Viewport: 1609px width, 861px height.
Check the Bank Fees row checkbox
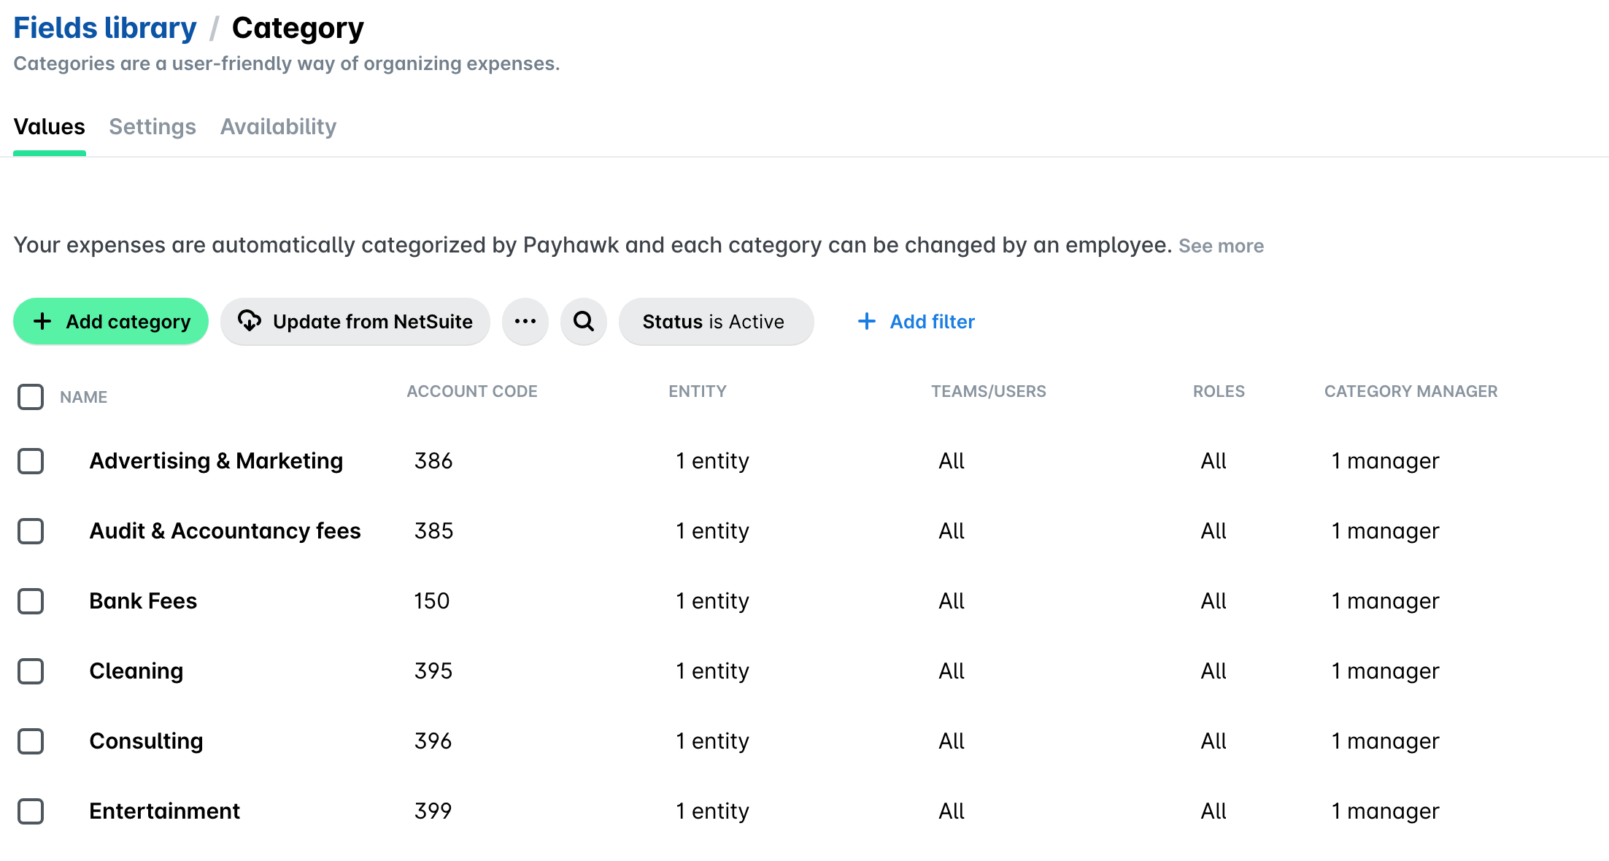pos(31,601)
